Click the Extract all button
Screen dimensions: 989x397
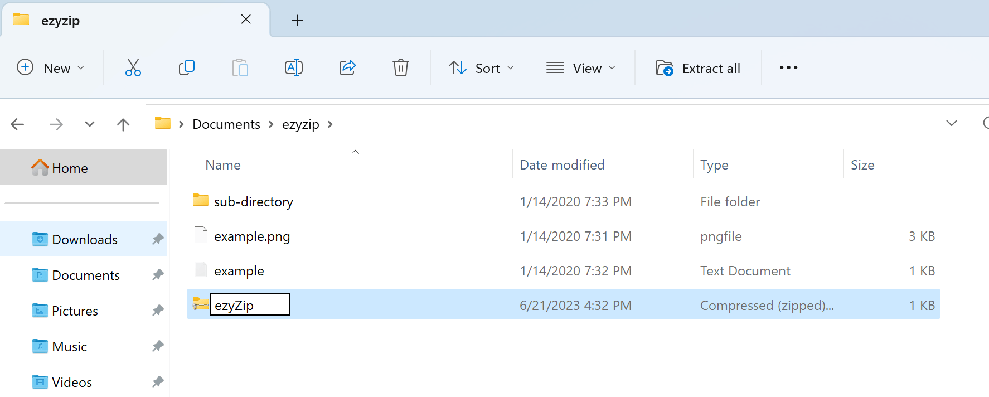tap(698, 68)
